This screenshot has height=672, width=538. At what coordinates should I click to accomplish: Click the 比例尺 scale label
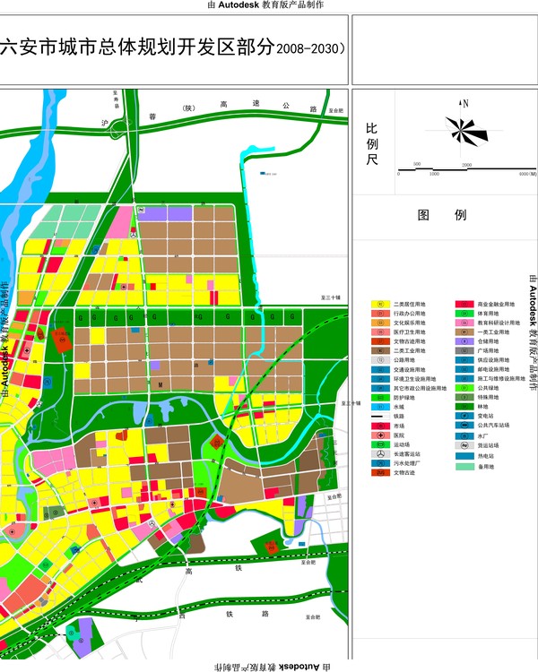[372, 144]
